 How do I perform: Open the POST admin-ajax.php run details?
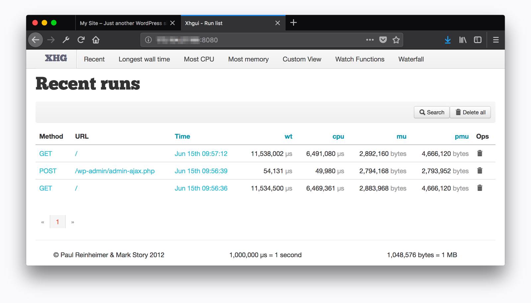click(x=114, y=171)
